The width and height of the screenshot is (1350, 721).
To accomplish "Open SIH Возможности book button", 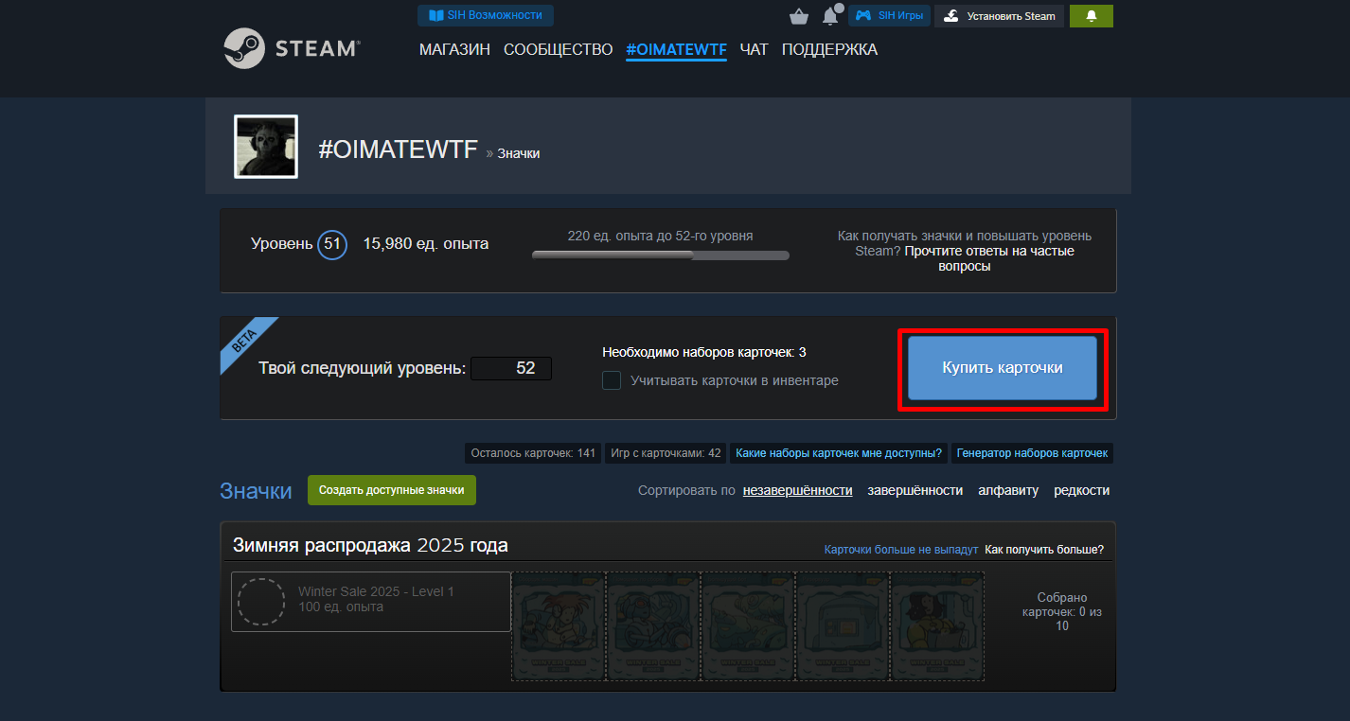I will point(486,15).
